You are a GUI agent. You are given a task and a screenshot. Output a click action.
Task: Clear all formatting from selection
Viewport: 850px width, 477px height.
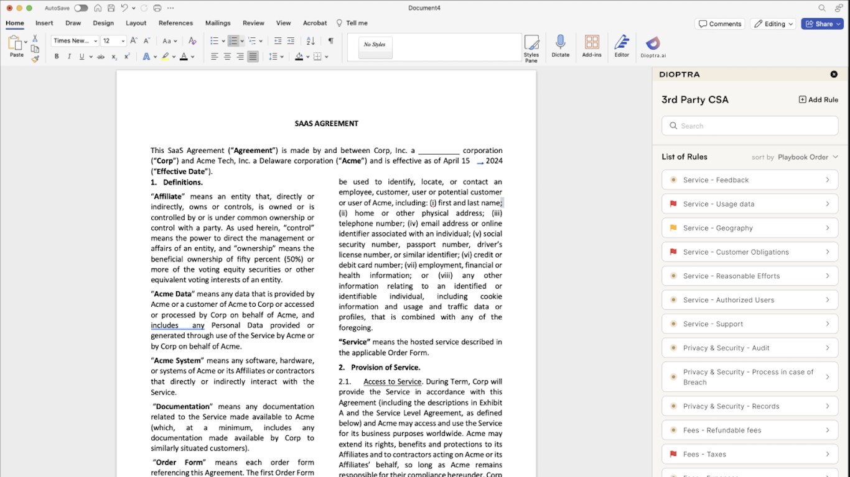pos(192,41)
